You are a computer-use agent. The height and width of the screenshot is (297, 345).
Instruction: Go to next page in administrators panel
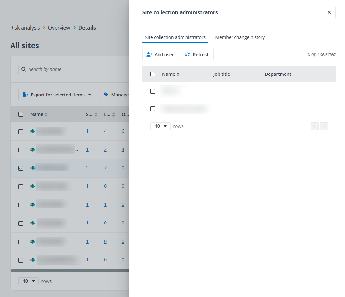[324, 126]
